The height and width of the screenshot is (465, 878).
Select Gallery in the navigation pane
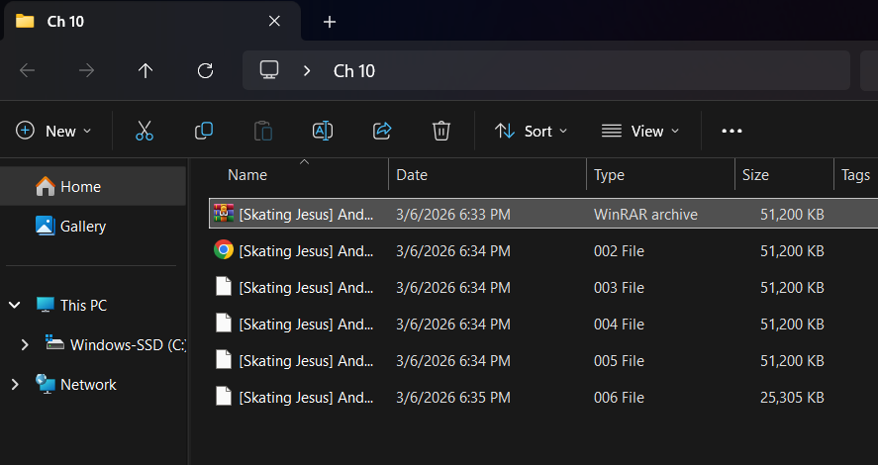coord(93,226)
